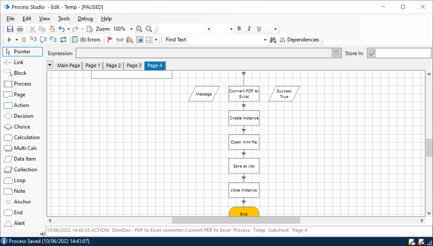This screenshot has height=246, width=433.
Task: Toggle full screen diagram view icon
Action: pyautogui.click(x=140, y=40)
